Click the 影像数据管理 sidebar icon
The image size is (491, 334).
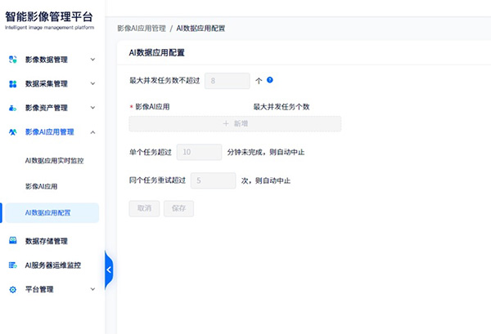pos(13,60)
